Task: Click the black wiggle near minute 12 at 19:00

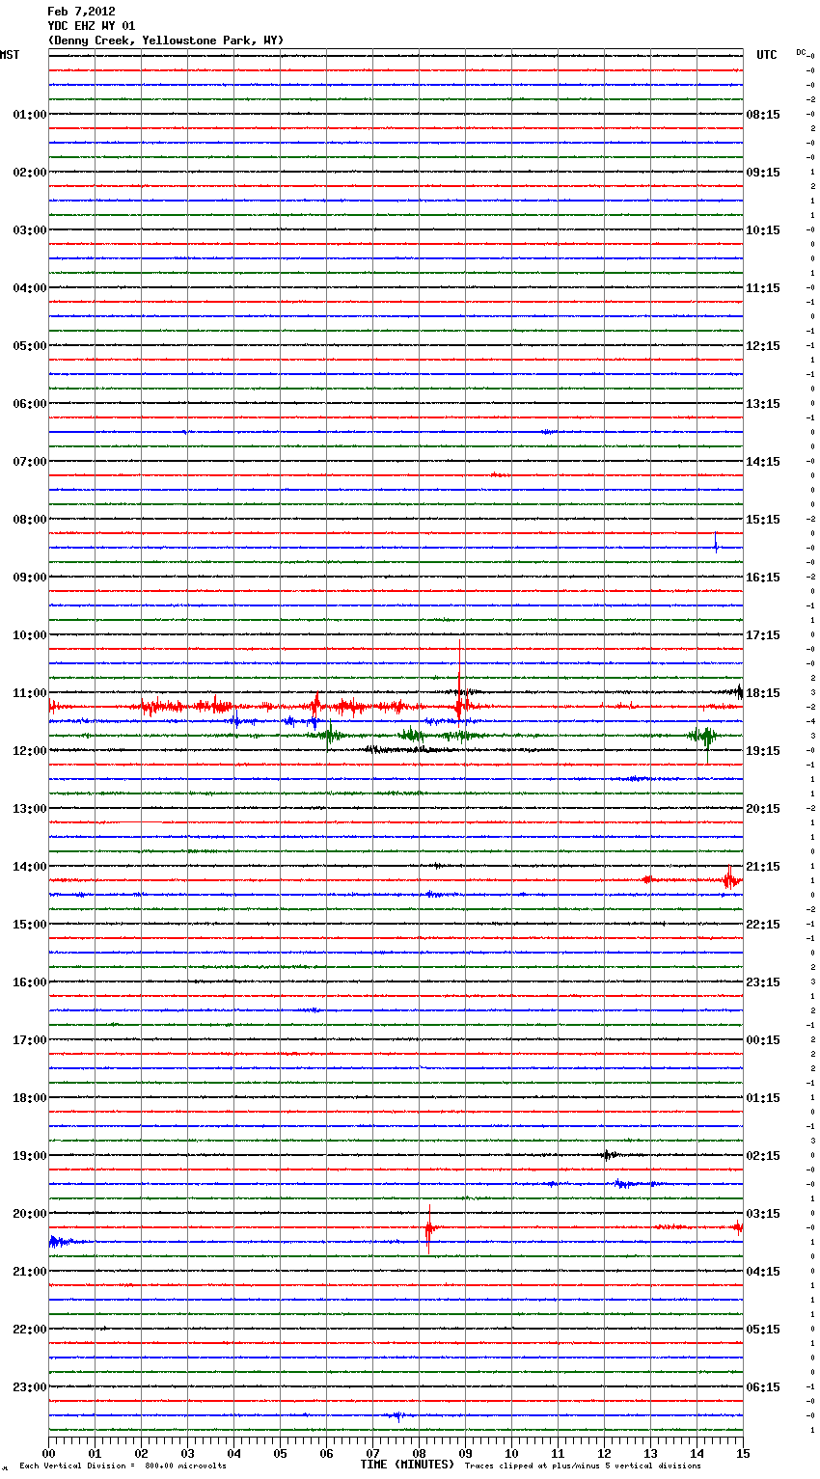Action: [607, 1154]
